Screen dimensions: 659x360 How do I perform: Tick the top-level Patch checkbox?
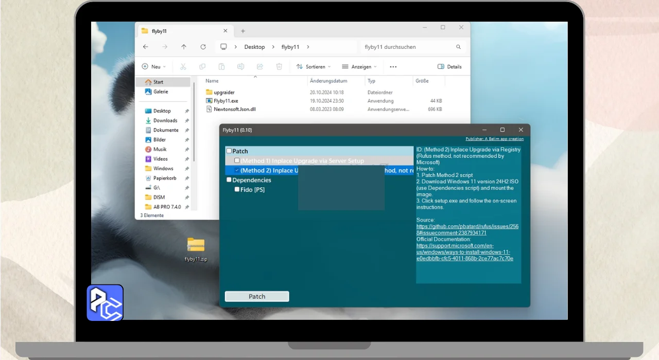(229, 151)
